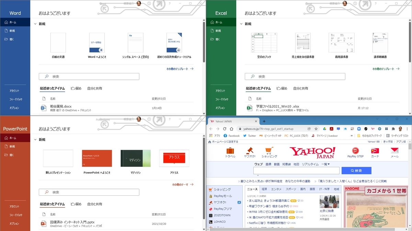Select the 経済 news tab on Yahoo
412x231 pixels.
pyautogui.click(x=264, y=189)
